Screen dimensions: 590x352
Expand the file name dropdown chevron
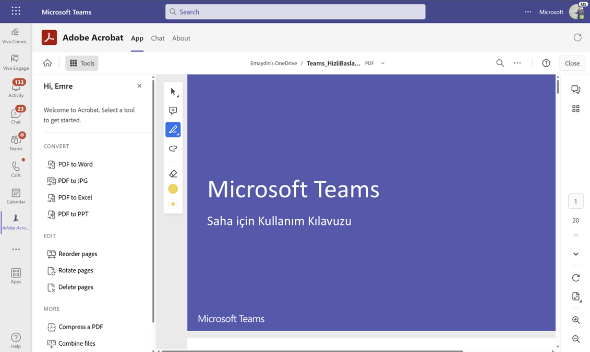pos(383,64)
